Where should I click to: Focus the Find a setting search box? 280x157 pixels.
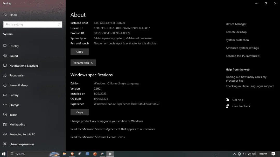point(33,24)
